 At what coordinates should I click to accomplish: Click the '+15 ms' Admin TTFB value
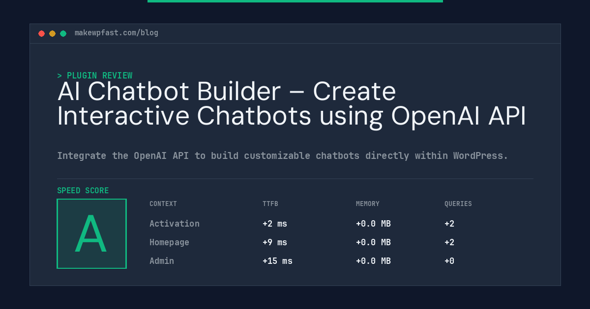277,261
